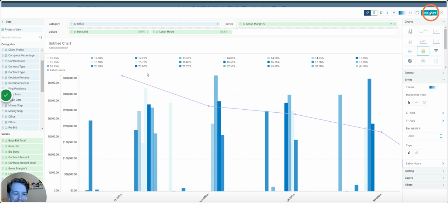Image resolution: width=448 pixels, height=203 pixels.
Task: Click the Theme color gradient swatch
Action: pos(433,87)
